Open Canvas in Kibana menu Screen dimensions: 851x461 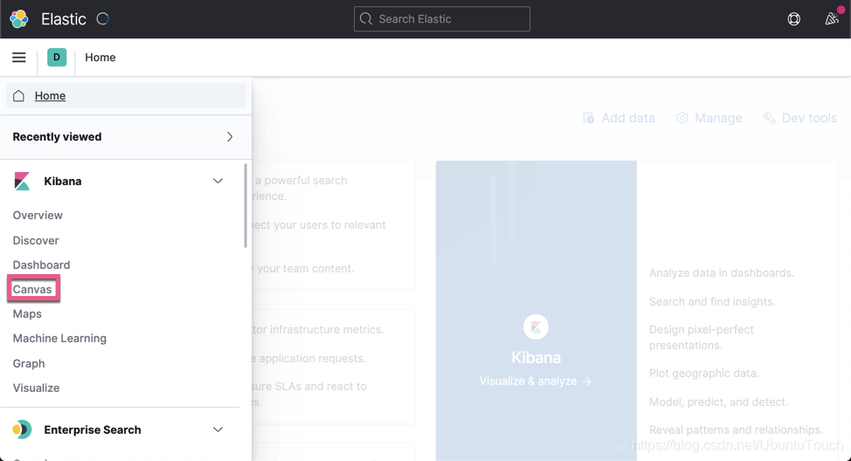coord(32,289)
